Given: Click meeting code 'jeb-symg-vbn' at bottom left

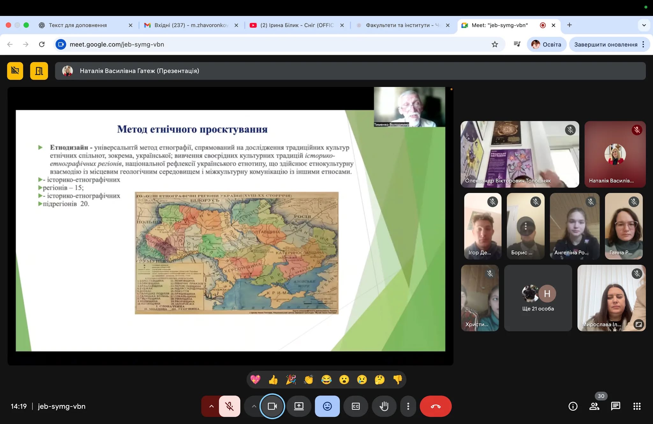Looking at the screenshot, I should click(x=62, y=406).
